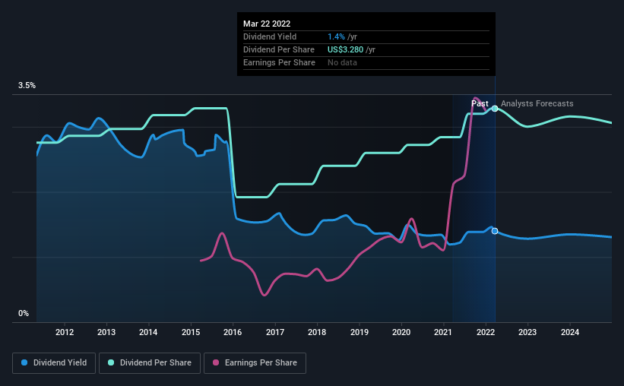The width and height of the screenshot is (624, 386).
Task: Click the 'Earnings Per Share' tooltip row label
Action: [279, 62]
